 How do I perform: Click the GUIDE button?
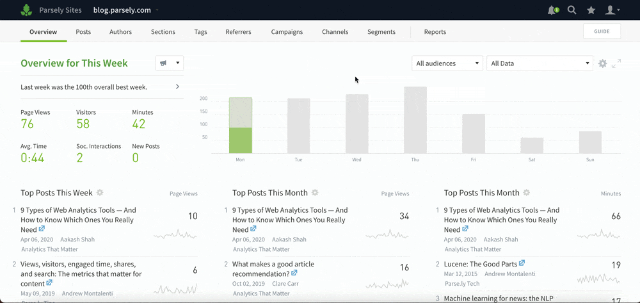click(602, 31)
